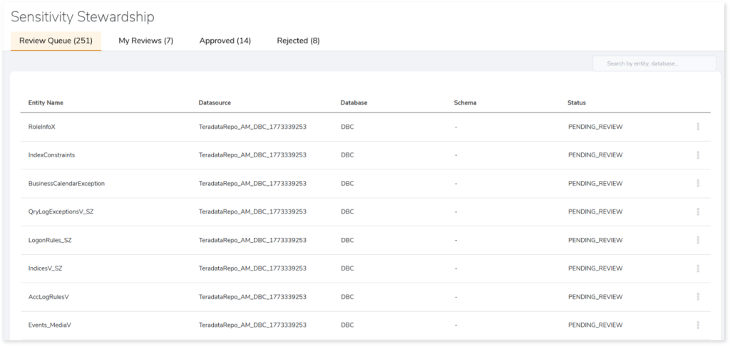
Task: Click the search by entity input field
Action: coord(654,64)
